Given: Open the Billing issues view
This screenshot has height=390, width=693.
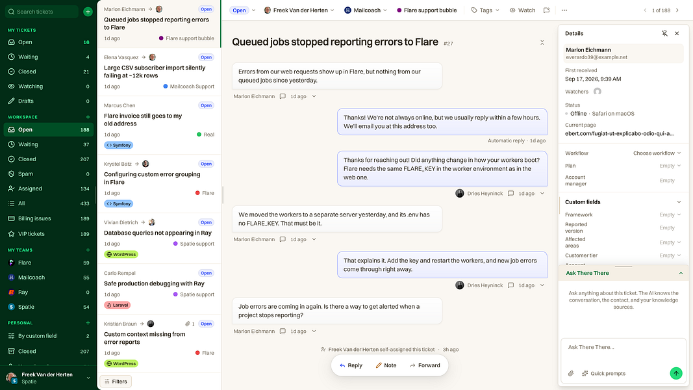Looking at the screenshot, I should [x=49, y=218].
